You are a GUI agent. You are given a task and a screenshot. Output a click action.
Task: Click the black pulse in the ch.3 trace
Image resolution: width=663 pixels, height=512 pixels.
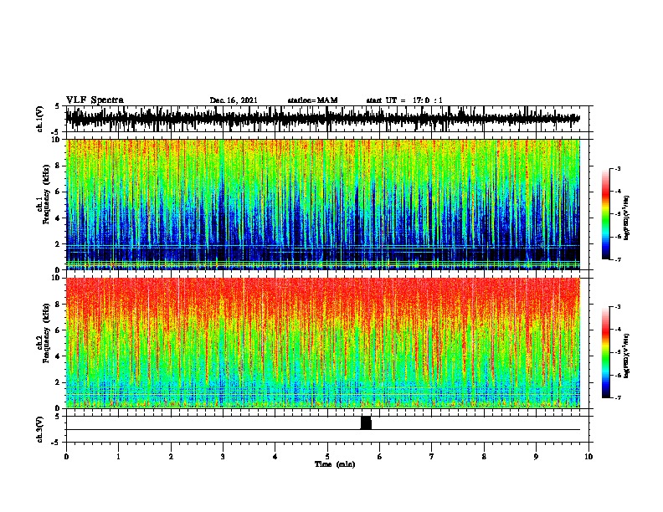coord(366,422)
